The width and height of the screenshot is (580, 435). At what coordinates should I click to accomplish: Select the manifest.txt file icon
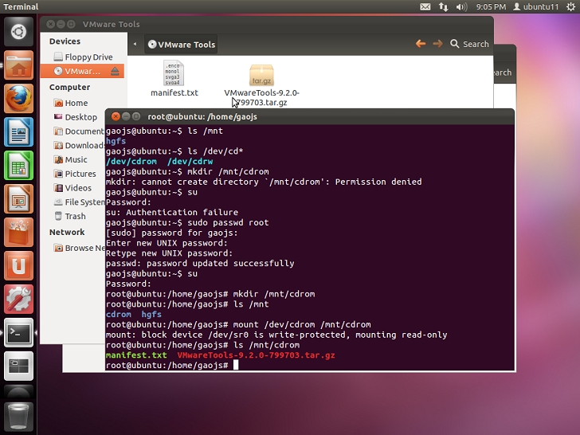coord(174,72)
